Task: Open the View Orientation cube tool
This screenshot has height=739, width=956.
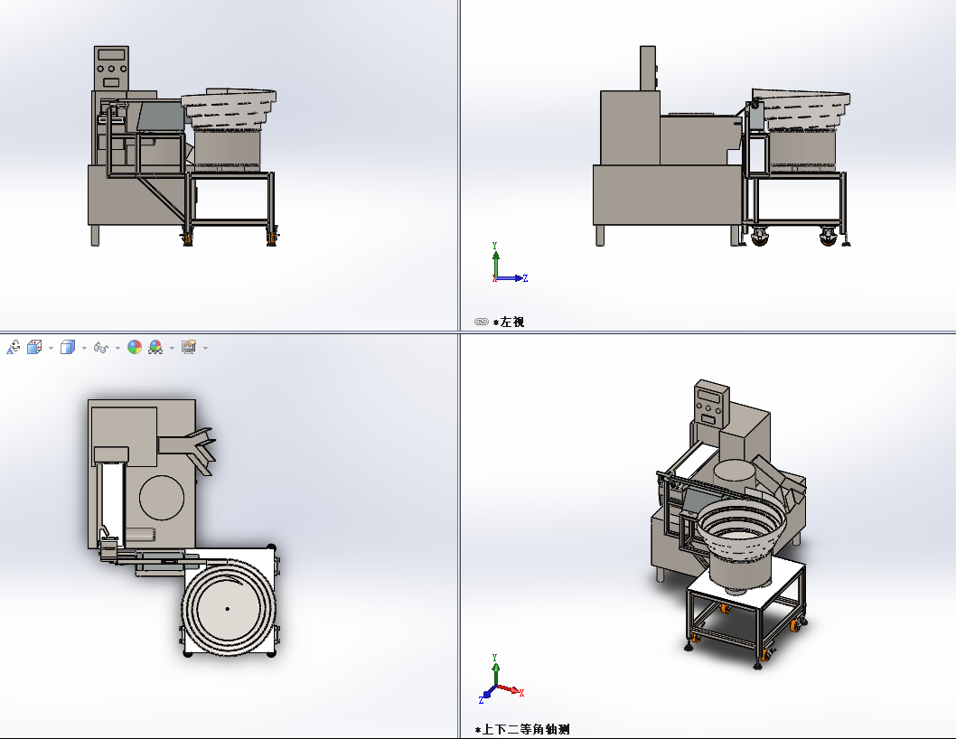Action: coord(34,348)
